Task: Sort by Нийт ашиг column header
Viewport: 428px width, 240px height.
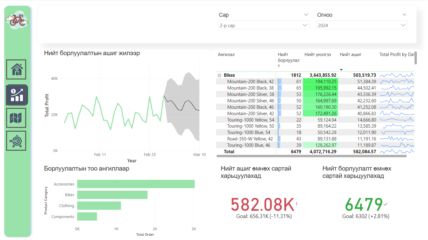Action: click(x=351, y=55)
